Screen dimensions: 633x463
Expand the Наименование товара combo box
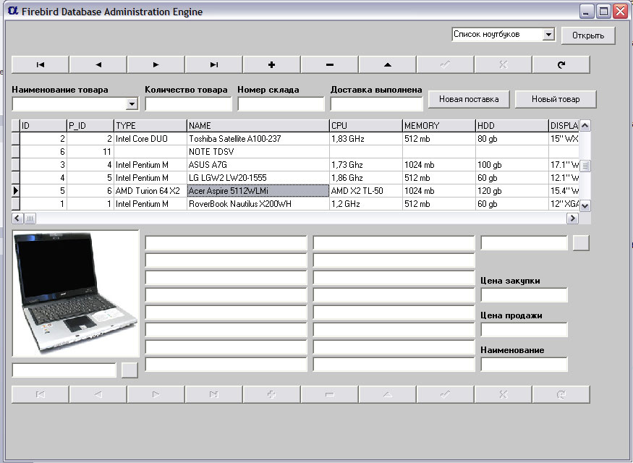tap(132, 104)
